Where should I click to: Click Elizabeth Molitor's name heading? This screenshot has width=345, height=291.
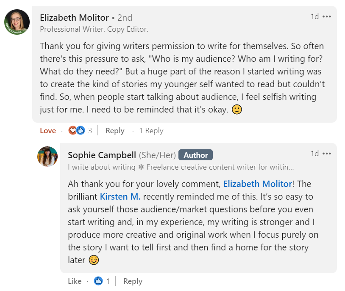[74, 18]
